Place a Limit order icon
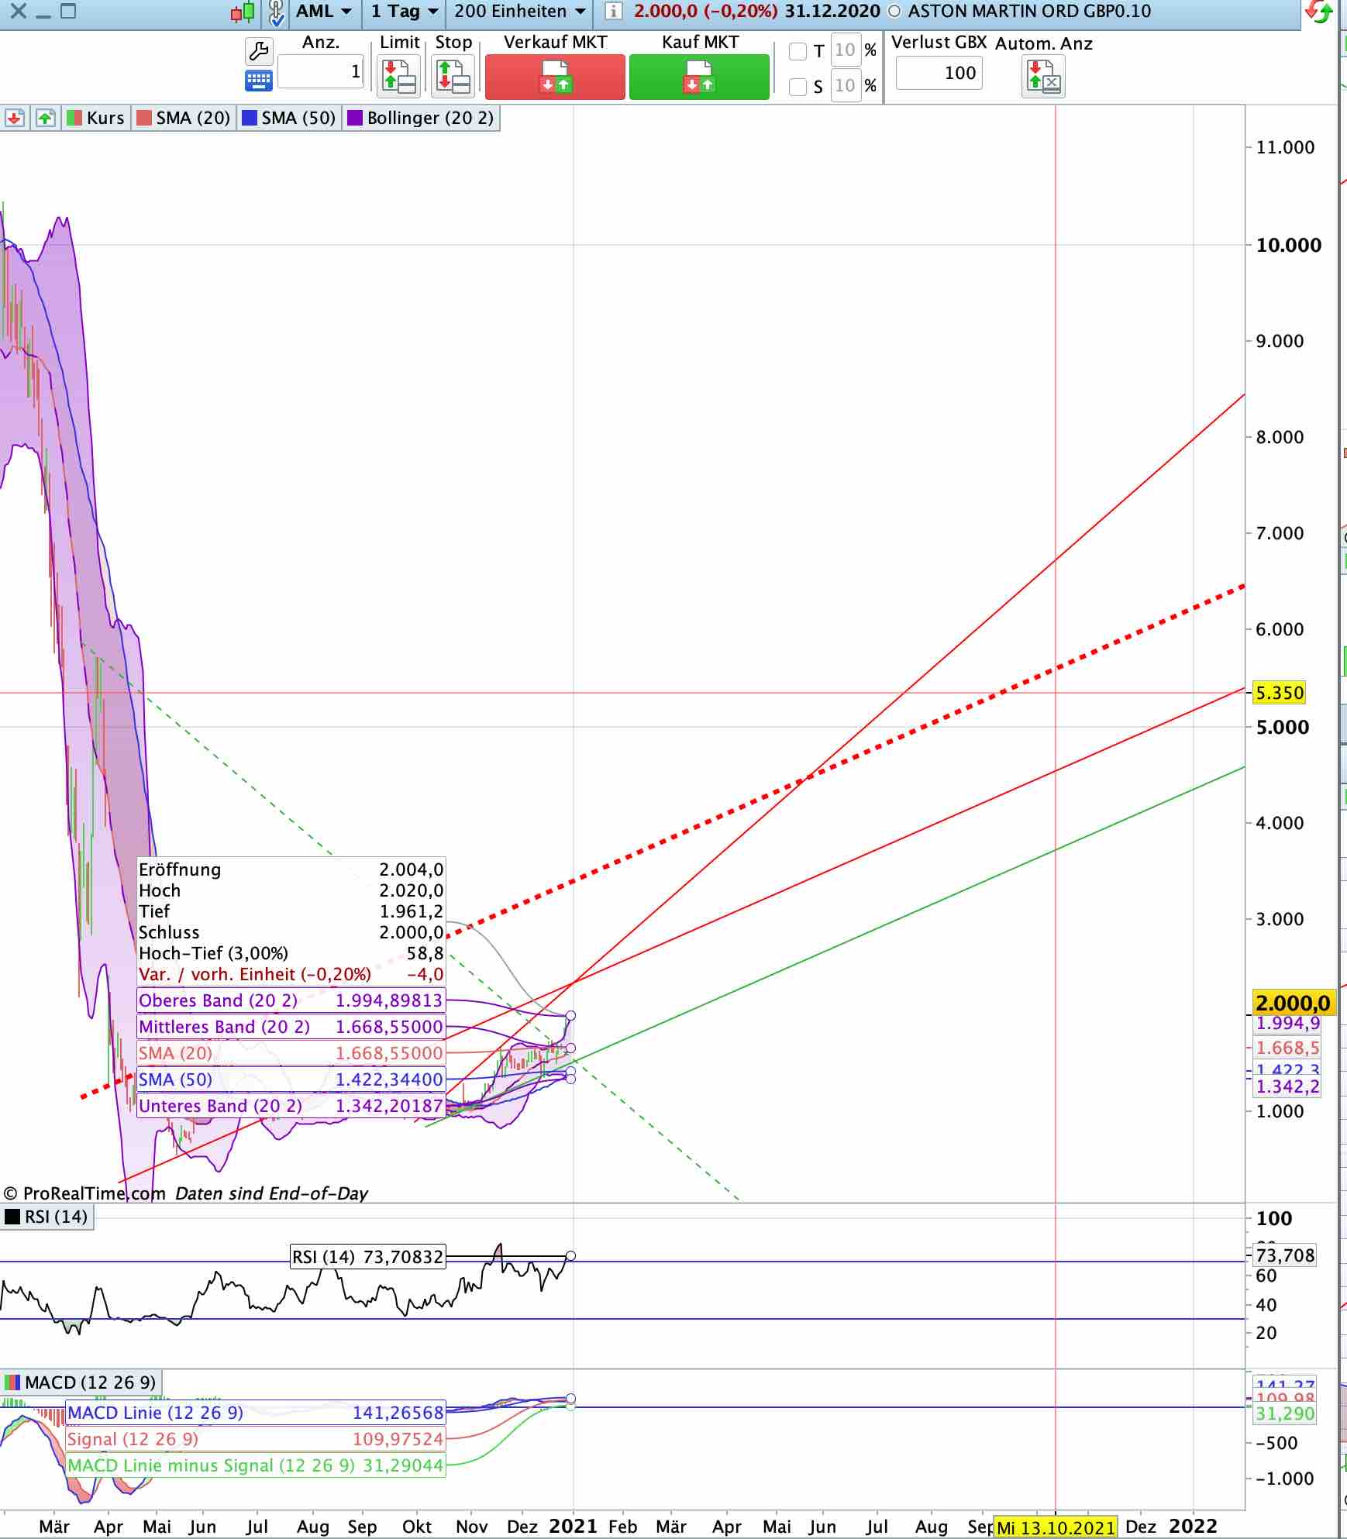The image size is (1347, 1539). coord(399,76)
